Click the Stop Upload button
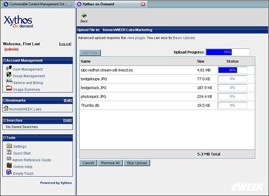 [x=137, y=163]
